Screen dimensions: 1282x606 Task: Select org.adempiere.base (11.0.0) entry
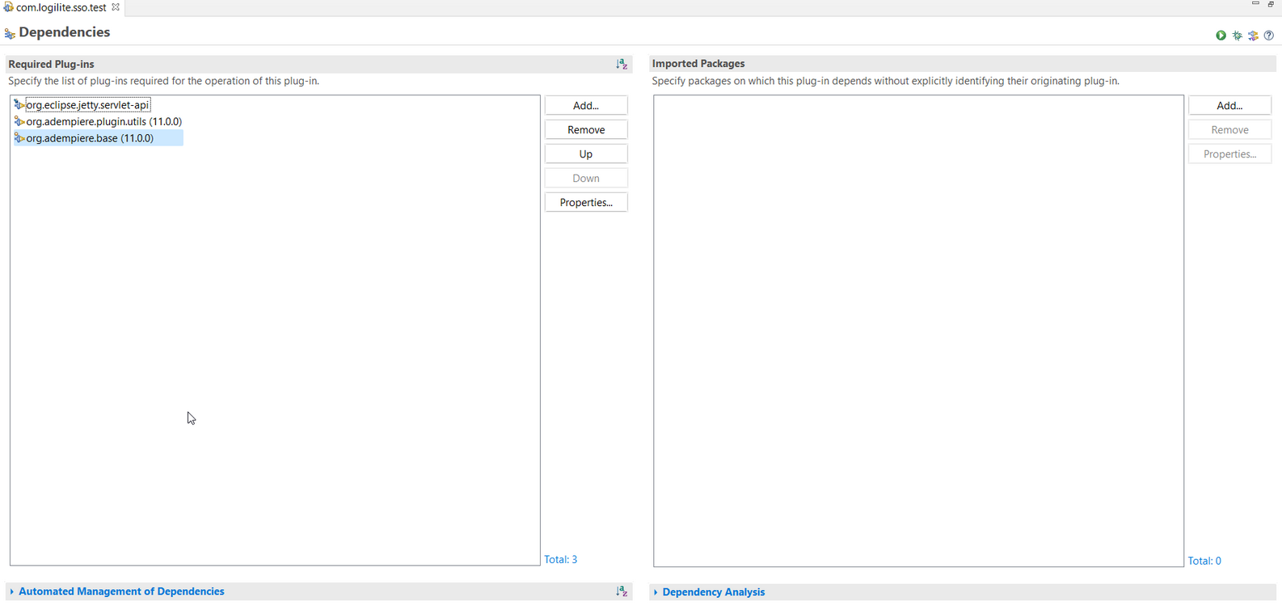90,138
